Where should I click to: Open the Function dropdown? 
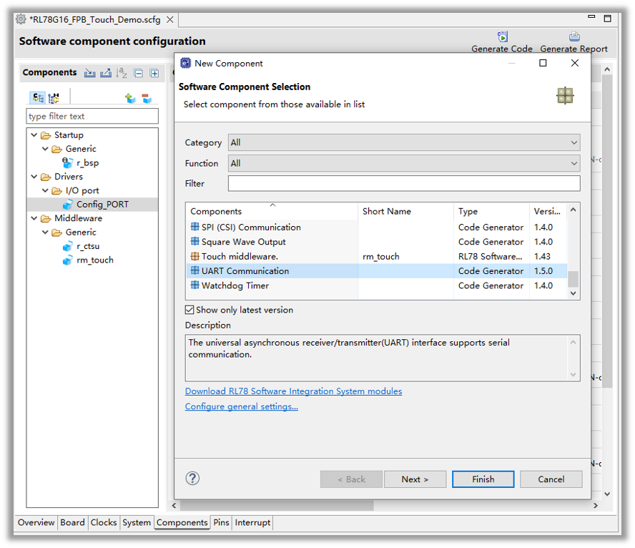[404, 163]
